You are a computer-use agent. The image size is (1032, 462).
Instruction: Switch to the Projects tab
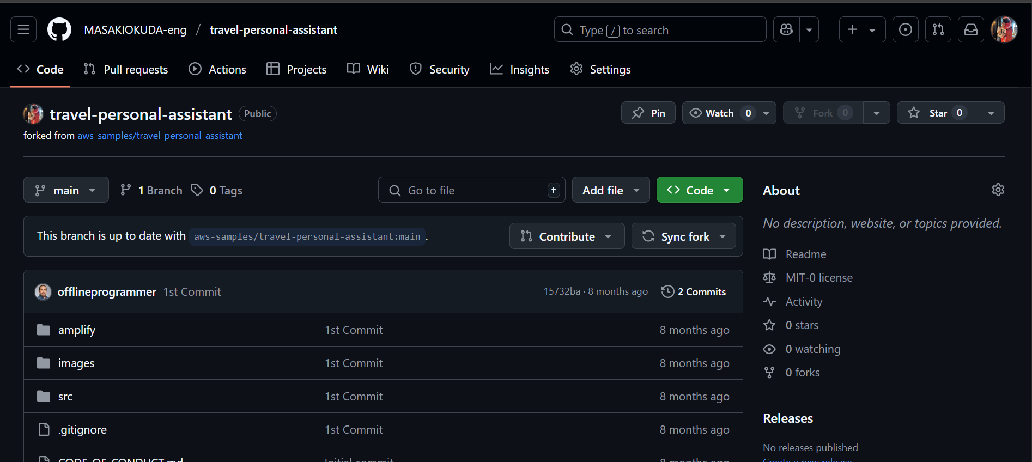point(296,69)
